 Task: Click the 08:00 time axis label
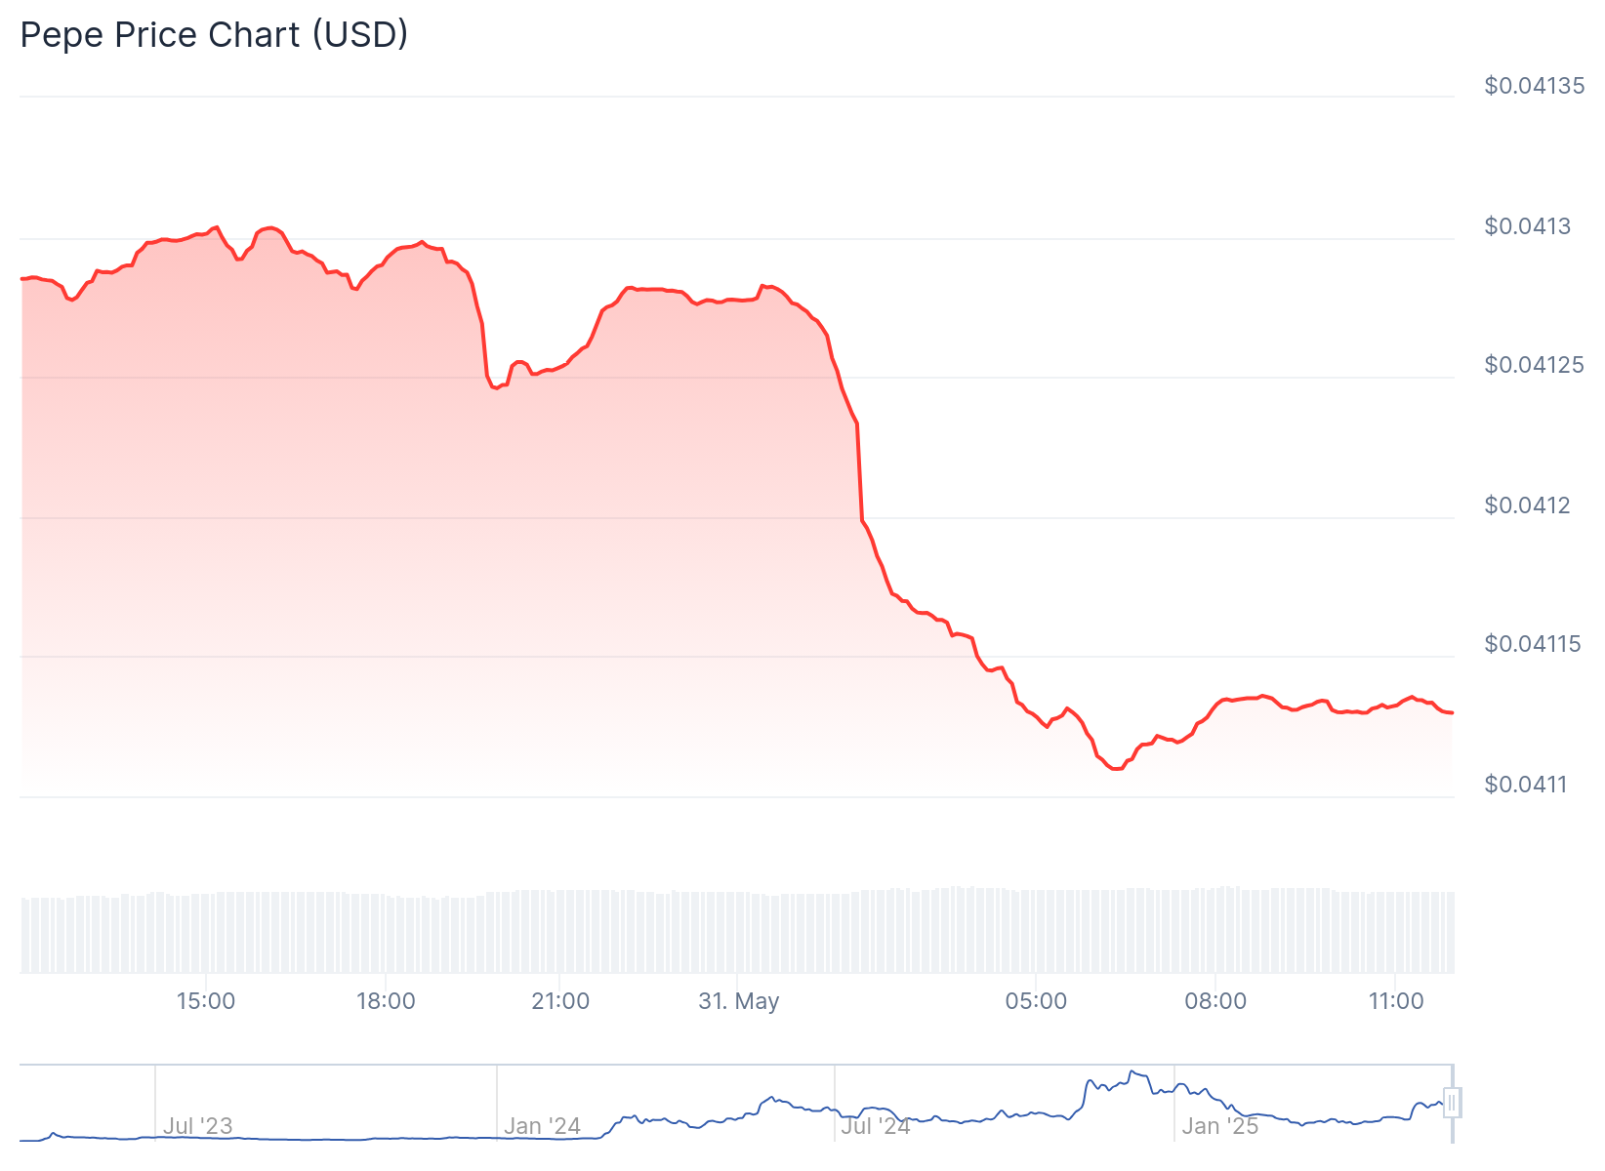coord(1215,1001)
